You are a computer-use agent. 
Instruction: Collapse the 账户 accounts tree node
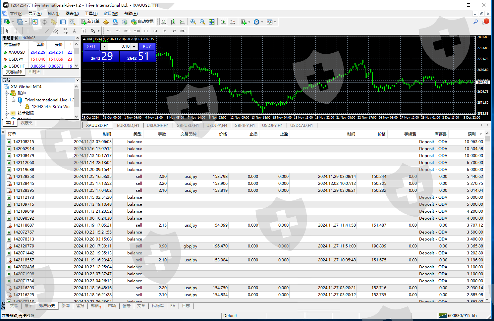point(7,93)
